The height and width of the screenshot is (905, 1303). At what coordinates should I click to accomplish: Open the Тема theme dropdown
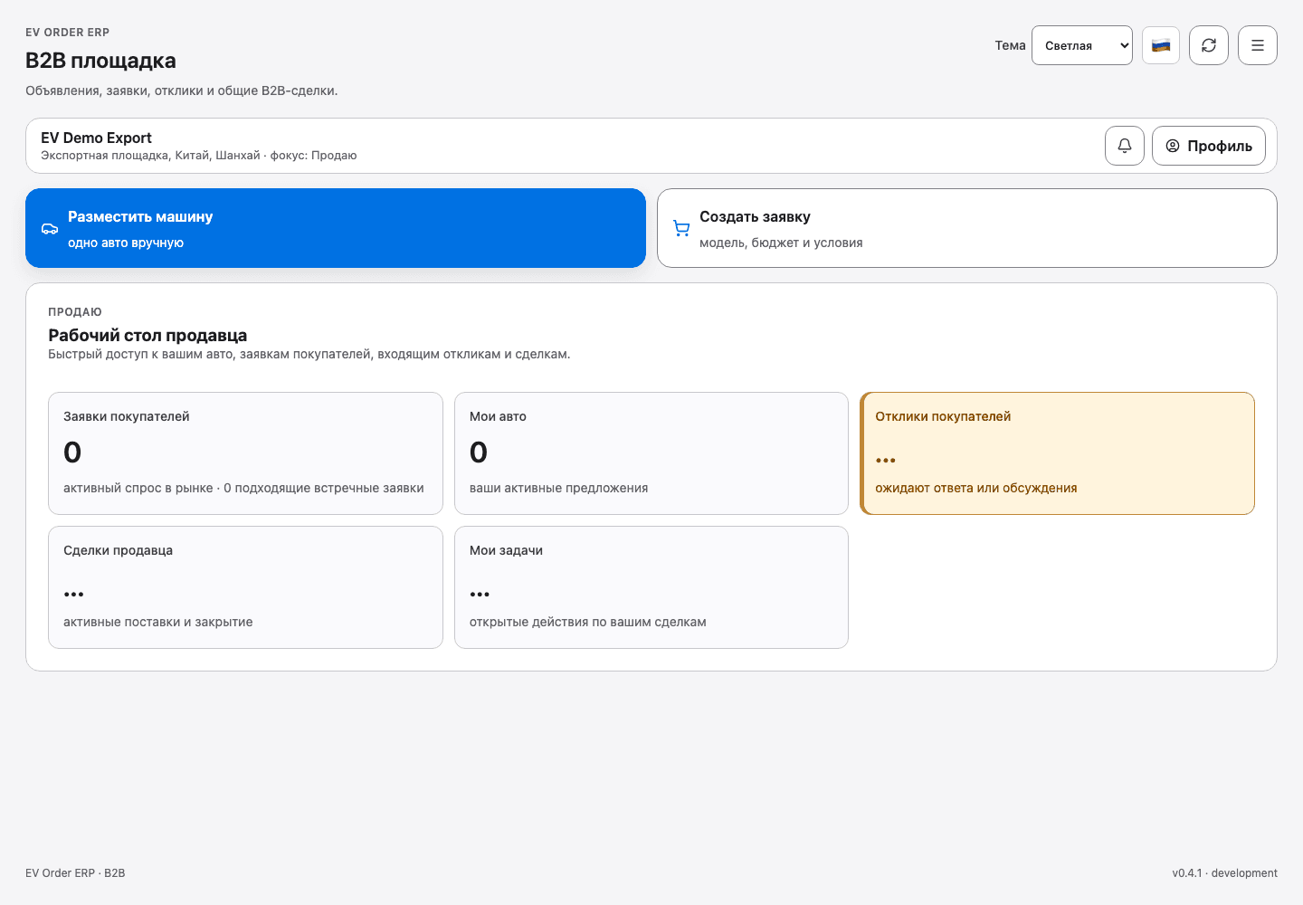pyautogui.click(x=1081, y=45)
